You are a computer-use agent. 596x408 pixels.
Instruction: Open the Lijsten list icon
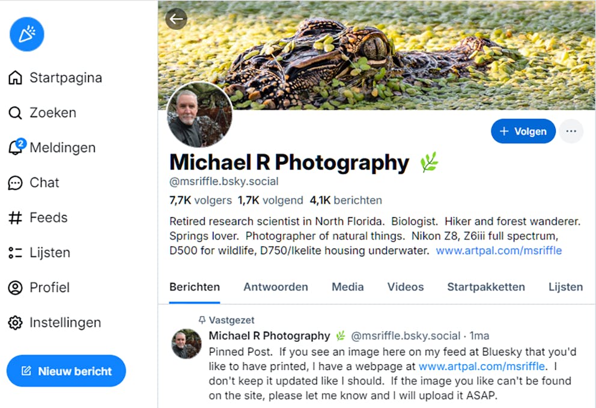[x=15, y=252]
